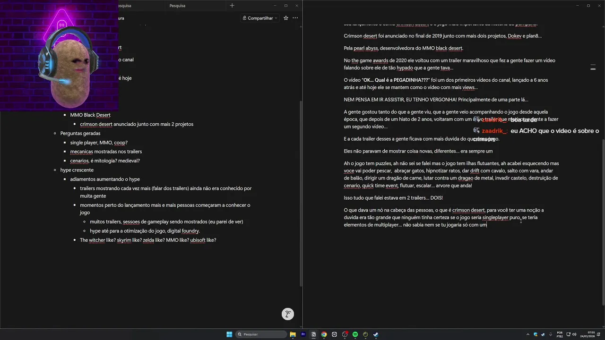Click the 'Pela pearl abyss, desenvolvedora' paragraph
This screenshot has height=340, width=605.
(403, 48)
